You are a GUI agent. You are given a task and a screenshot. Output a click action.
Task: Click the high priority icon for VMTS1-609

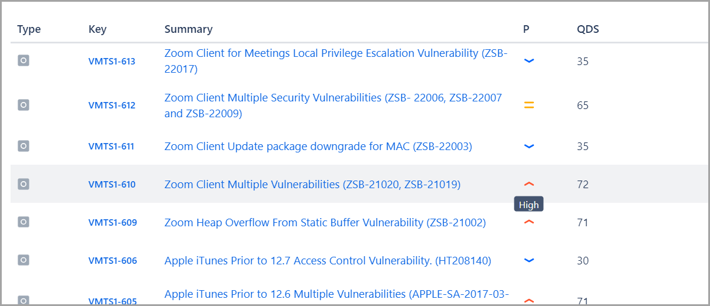pos(529,222)
